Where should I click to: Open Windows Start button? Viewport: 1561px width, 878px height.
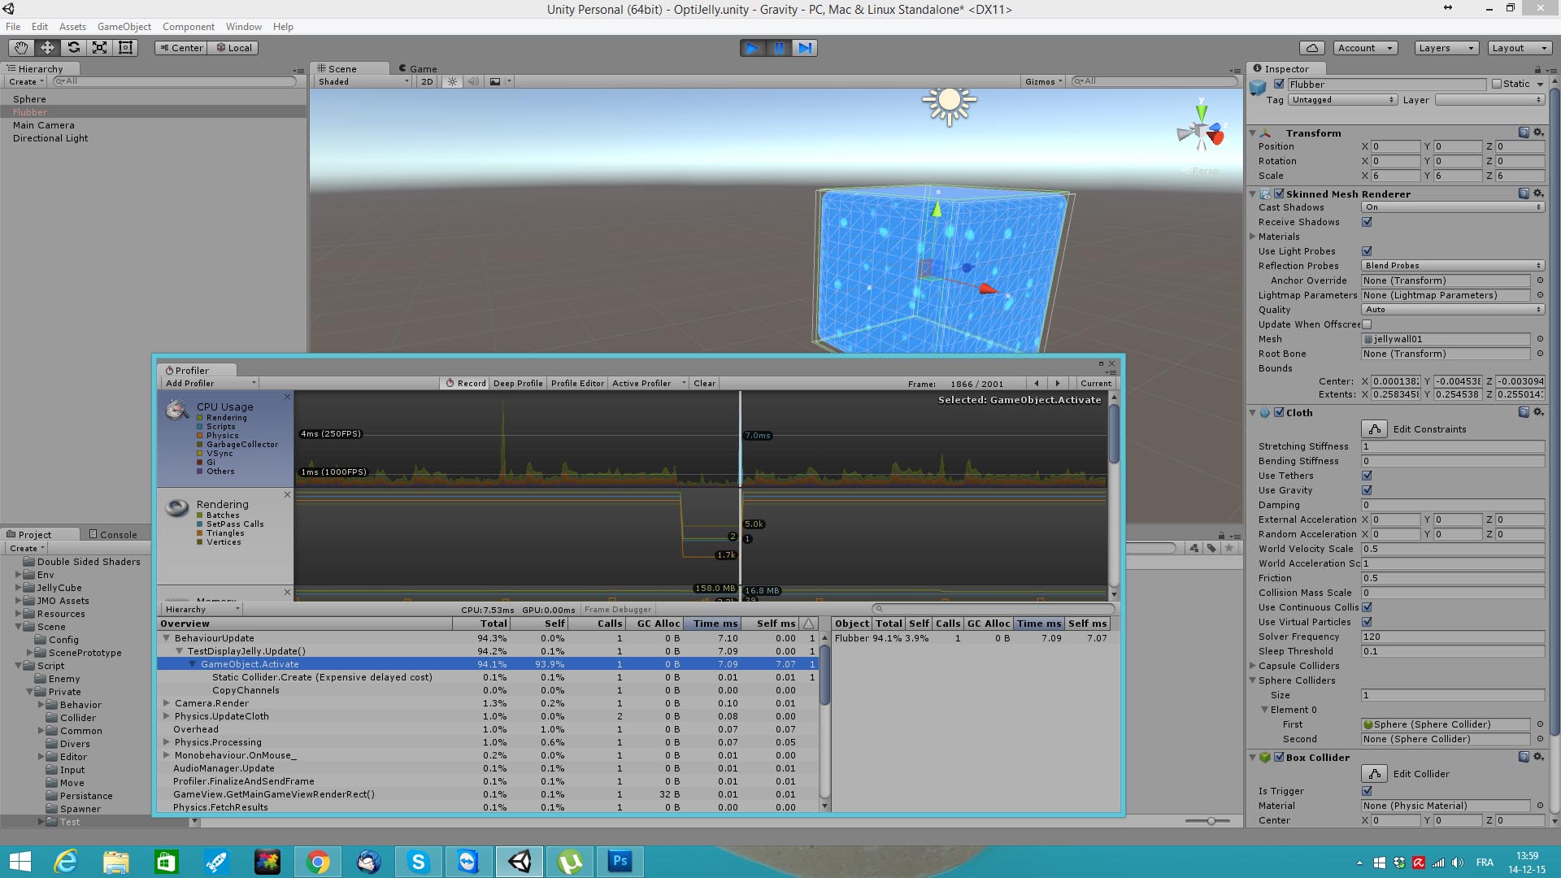[20, 861]
